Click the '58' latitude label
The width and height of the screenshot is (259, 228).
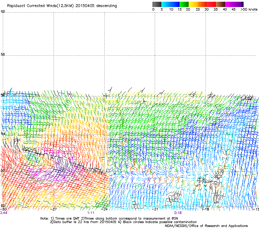click(3, 54)
